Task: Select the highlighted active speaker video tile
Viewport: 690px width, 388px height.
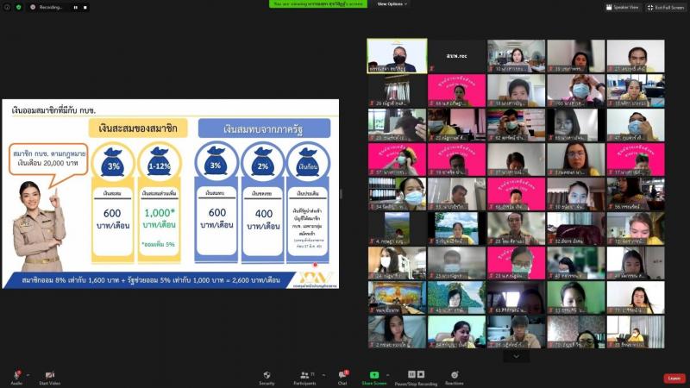Action: click(397, 56)
